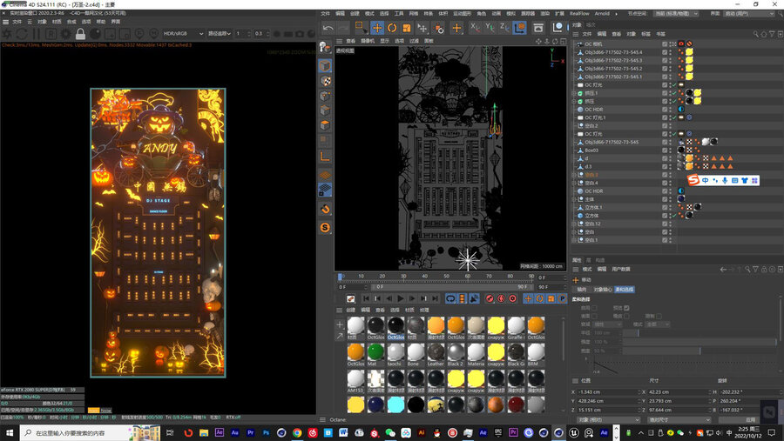Screen dimensions: 784x441
Task: Open the Arnold menu
Action: point(602,14)
